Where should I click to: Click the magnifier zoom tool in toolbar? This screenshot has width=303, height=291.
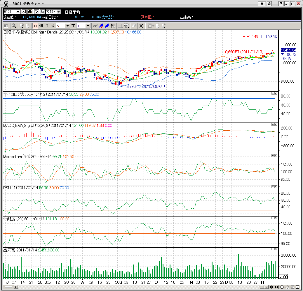(14, 26)
